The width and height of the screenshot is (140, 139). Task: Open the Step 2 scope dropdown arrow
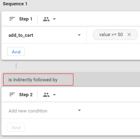54,95
